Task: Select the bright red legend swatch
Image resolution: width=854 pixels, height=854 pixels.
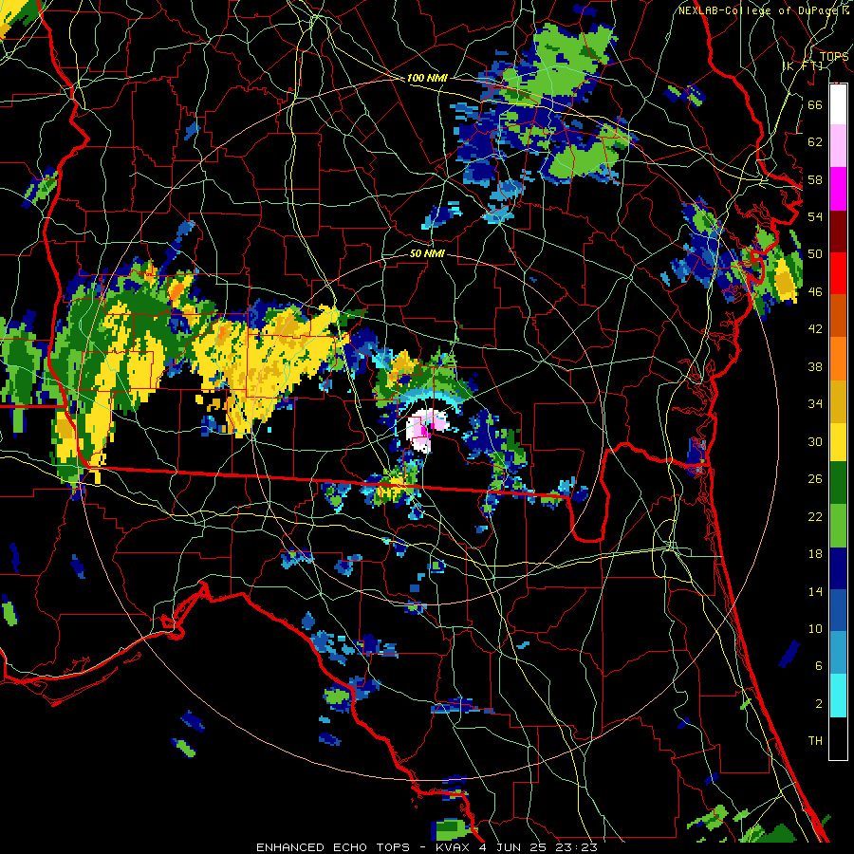Action: point(838,273)
